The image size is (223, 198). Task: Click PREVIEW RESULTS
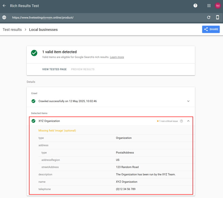pos(83,69)
